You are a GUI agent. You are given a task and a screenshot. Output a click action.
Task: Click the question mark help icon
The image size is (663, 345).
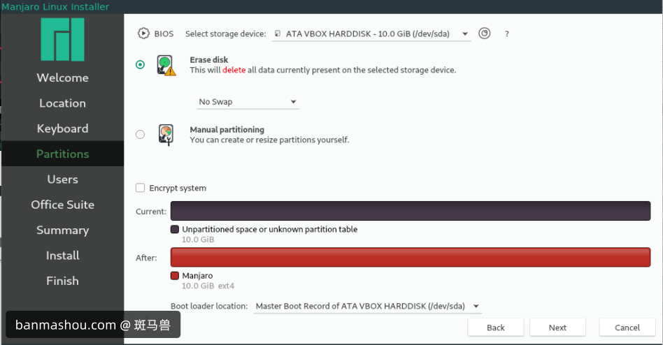pos(506,34)
